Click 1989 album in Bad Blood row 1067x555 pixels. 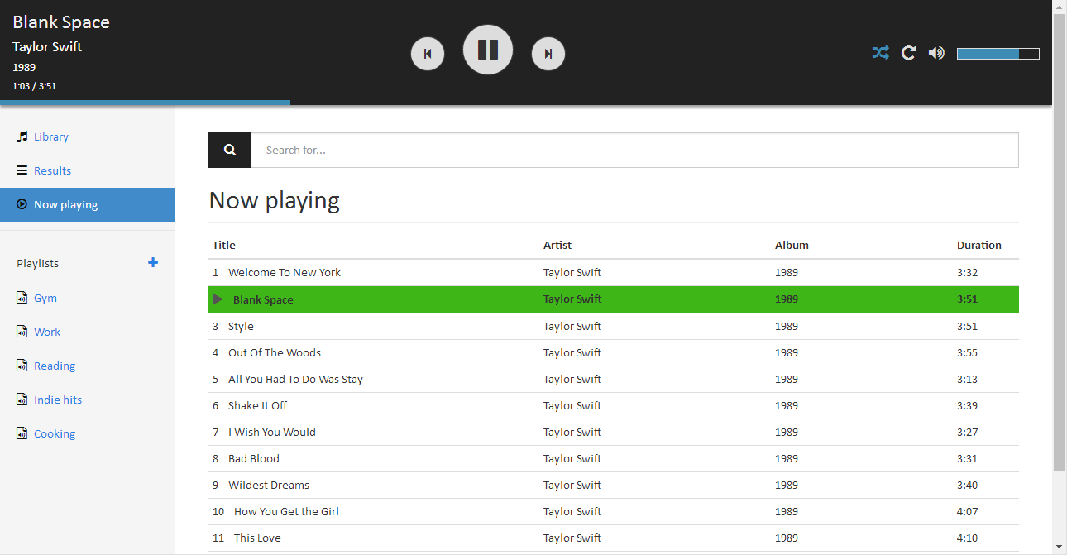point(787,458)
